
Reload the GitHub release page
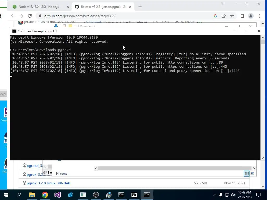(x=30, y=16)
